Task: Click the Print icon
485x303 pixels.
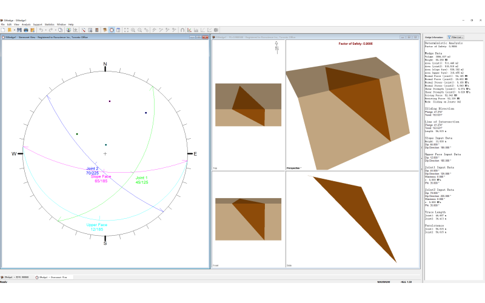Action: (x=25, y=30)
